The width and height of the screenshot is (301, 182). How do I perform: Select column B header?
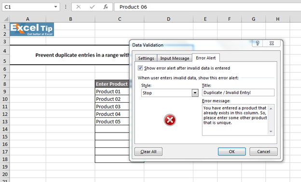tap(70, 19)
